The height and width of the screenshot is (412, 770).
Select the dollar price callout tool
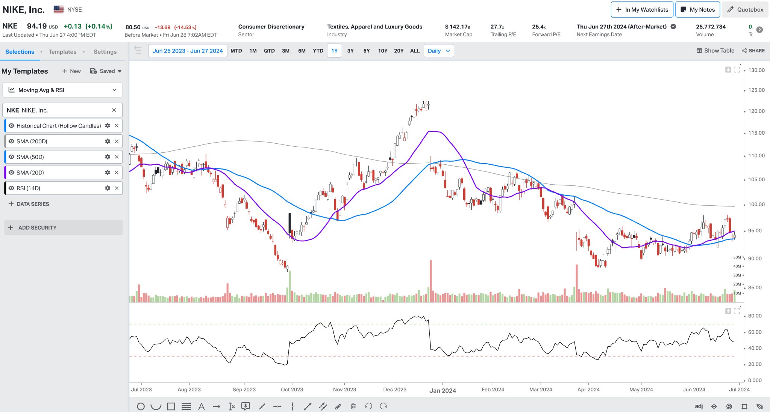tap(246, 406)
